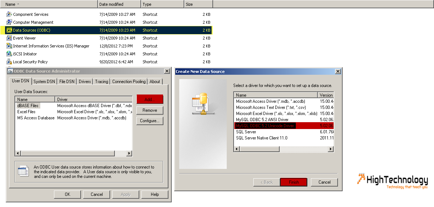Select Internet Information Services (IIS) Manager name
This screenshot has width=434, height=207.
[51, 46]
